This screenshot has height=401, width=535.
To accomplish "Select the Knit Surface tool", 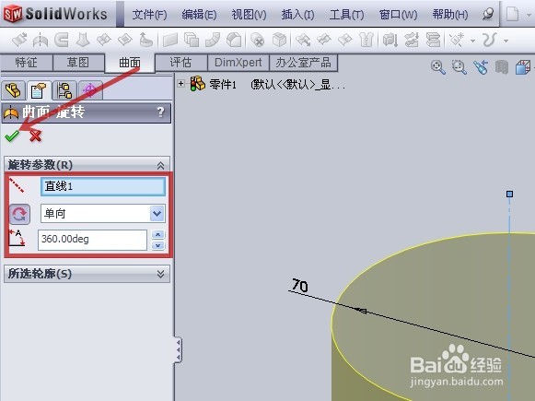I will point(366,40).
